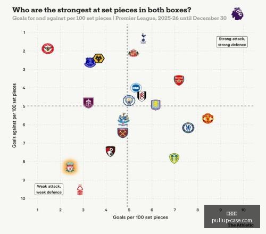Select the Aston Villa crest
The height and width of the screenshot is (234, 266).
(x=156, y=105)
